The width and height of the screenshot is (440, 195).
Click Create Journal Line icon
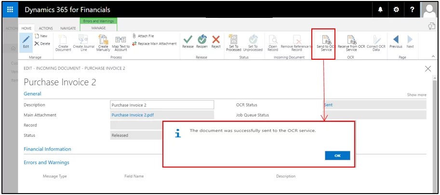tap(84, 43)
